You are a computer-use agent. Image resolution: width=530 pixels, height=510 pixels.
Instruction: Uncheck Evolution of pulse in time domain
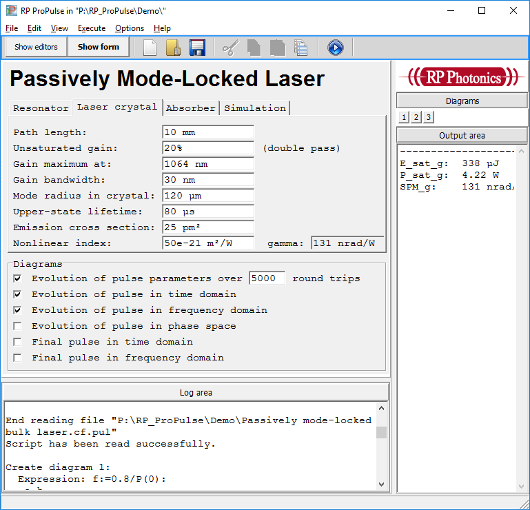coord(18,294)
